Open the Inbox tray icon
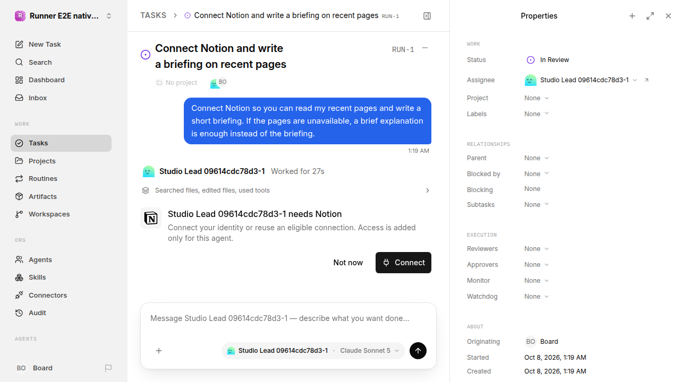Viewport: 680px width, 382px height. (19, 98)
